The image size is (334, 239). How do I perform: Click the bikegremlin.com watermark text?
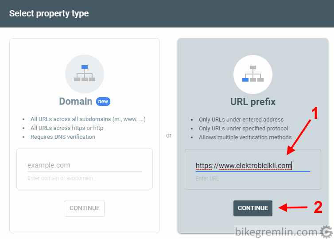[x=276, y=232]
